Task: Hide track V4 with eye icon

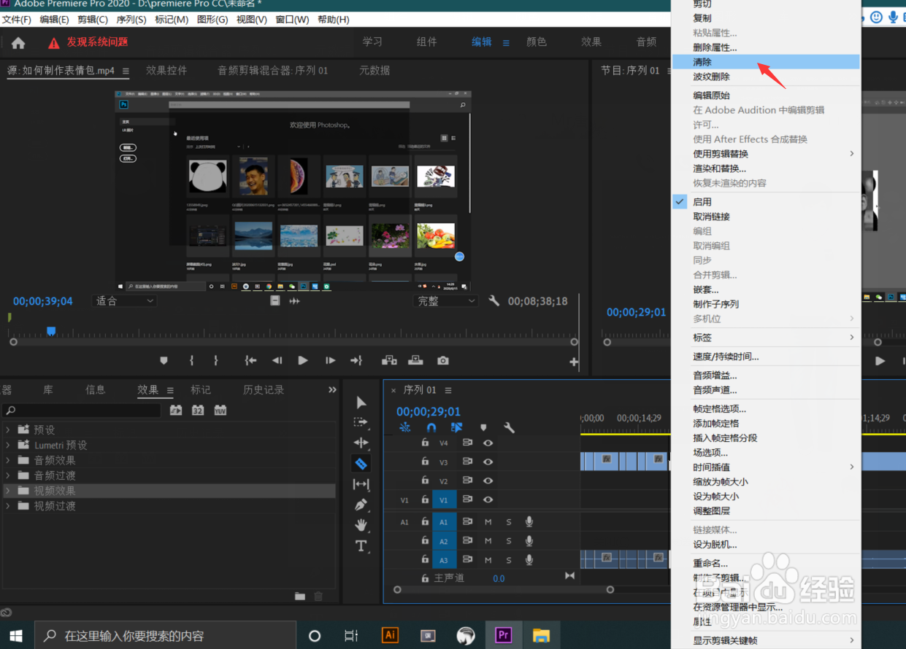Action: [x=488, y=443]
